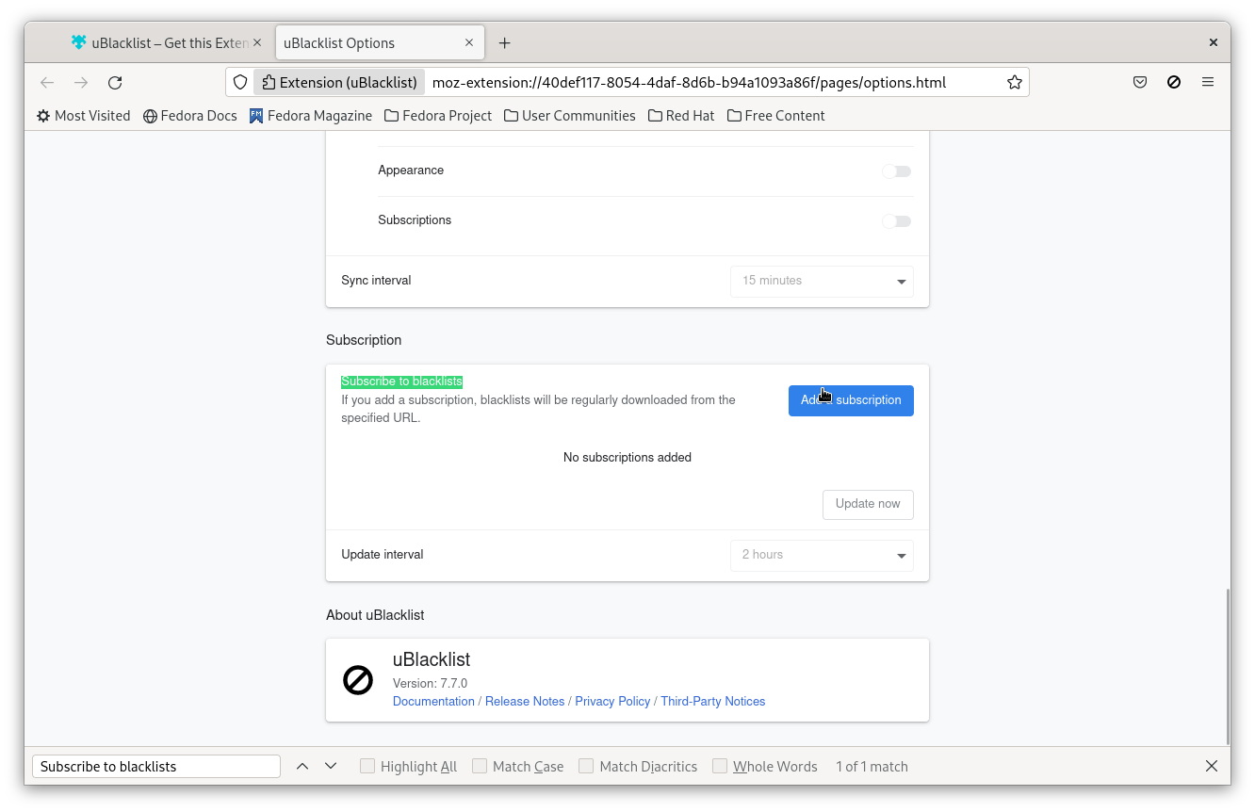Viewport: 1255px width, 812px height.
Task: Open the Most Visited bookmarks gear icon
Action: [43, 116]
